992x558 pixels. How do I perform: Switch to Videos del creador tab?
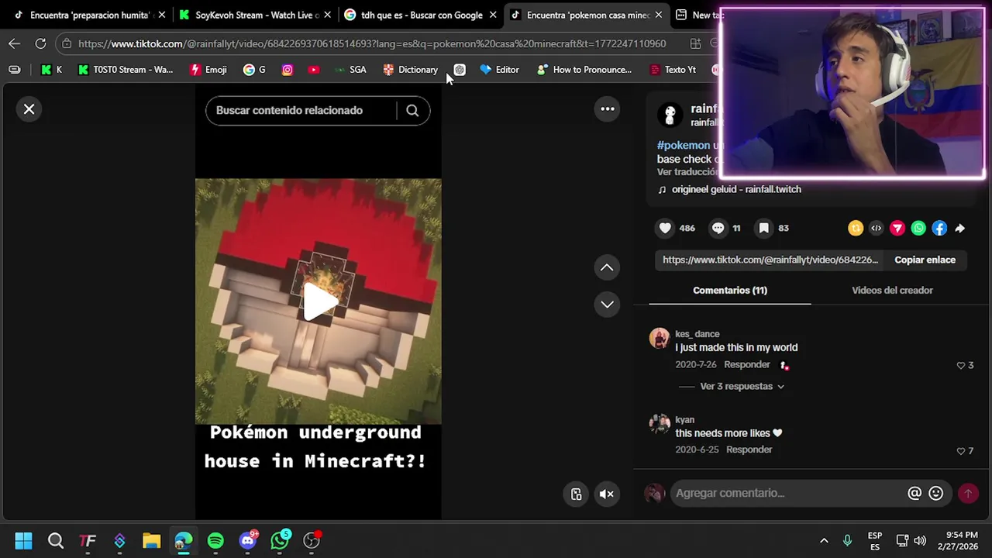coord(892,290)
